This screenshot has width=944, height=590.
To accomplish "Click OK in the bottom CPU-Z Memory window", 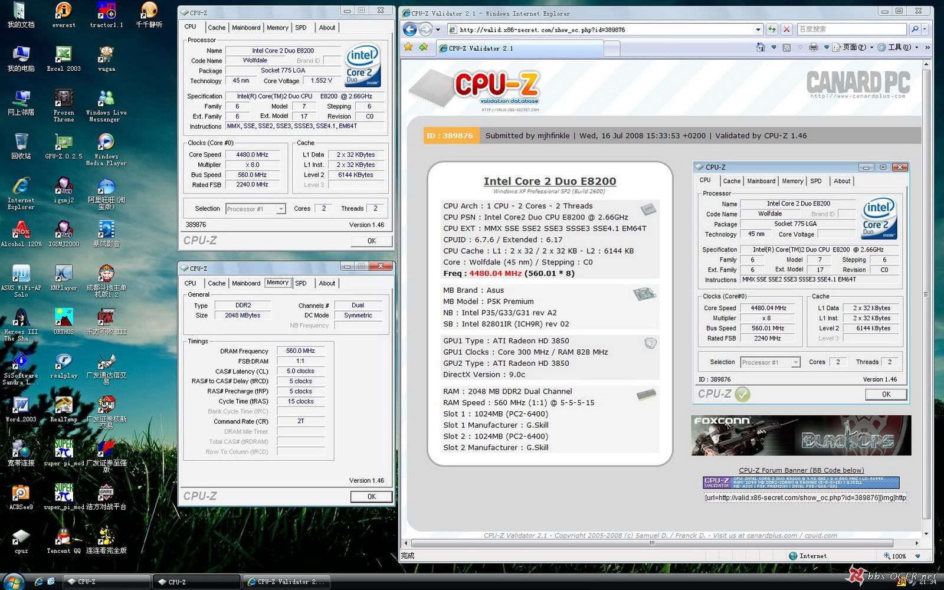I will [x=371, y=496].
